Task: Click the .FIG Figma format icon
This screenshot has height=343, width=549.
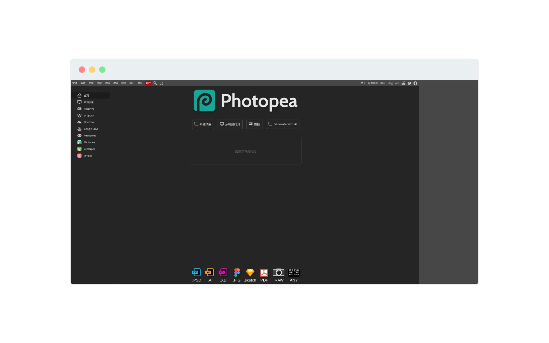Action: (x=237, y=272)
